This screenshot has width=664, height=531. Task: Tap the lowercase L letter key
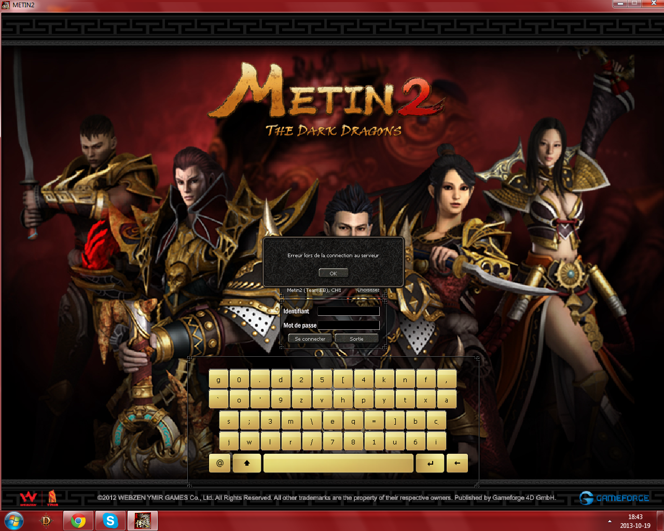coord(270,441)
